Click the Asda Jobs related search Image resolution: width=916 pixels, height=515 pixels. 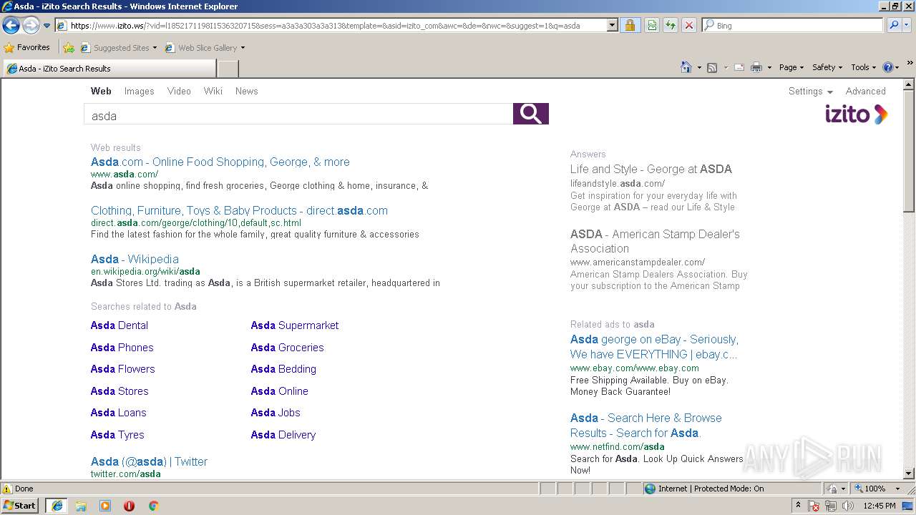pos(276,413)
